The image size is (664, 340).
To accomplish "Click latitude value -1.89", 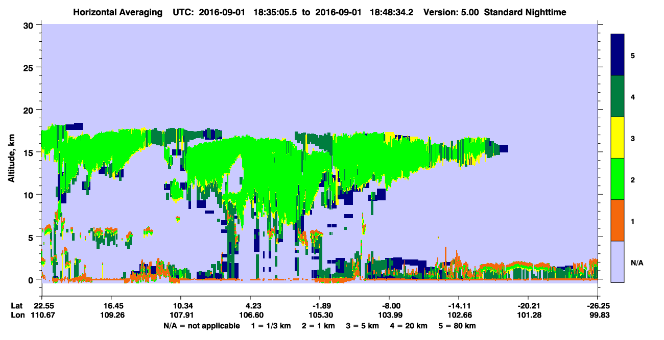I will 319,306.
